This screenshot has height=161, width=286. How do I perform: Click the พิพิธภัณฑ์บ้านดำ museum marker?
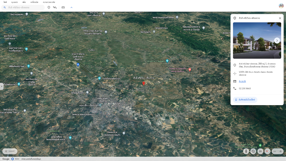pyautogui.click(x=29, y=66)
